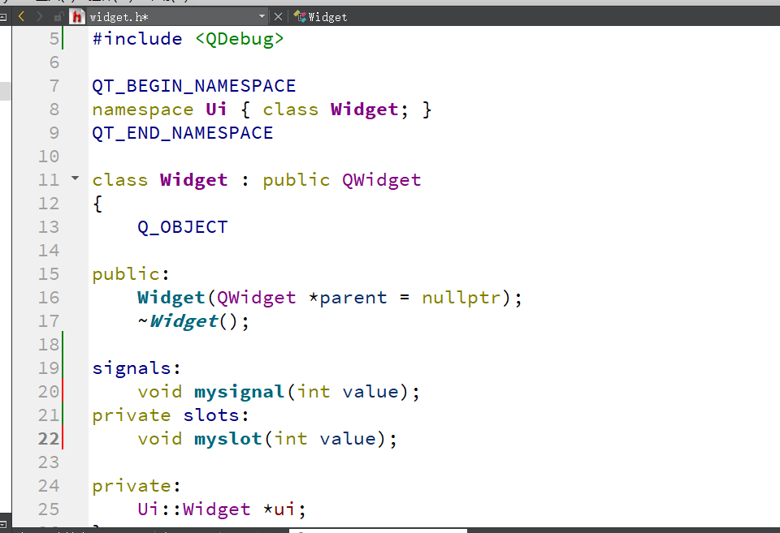This screenshot has height=533, width=780.
Task: Click line number 20 in the gutter
Action: [x=49, y=391]
